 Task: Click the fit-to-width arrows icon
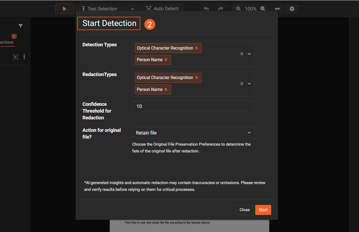277,9
